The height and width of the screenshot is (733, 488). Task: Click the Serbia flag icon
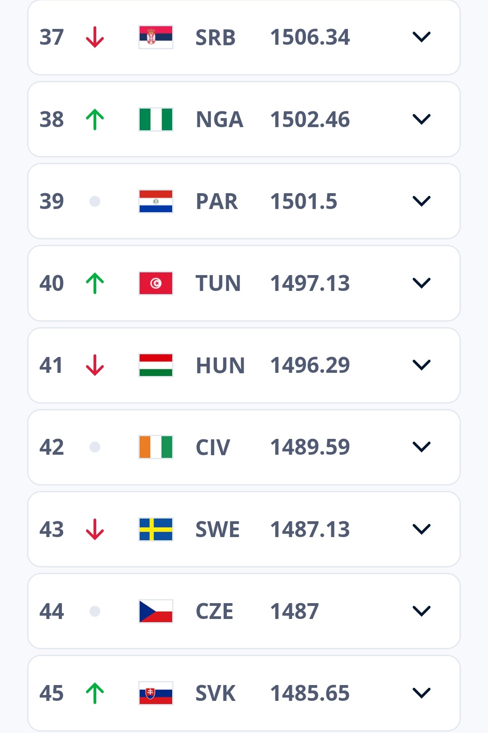click(156, 37)
